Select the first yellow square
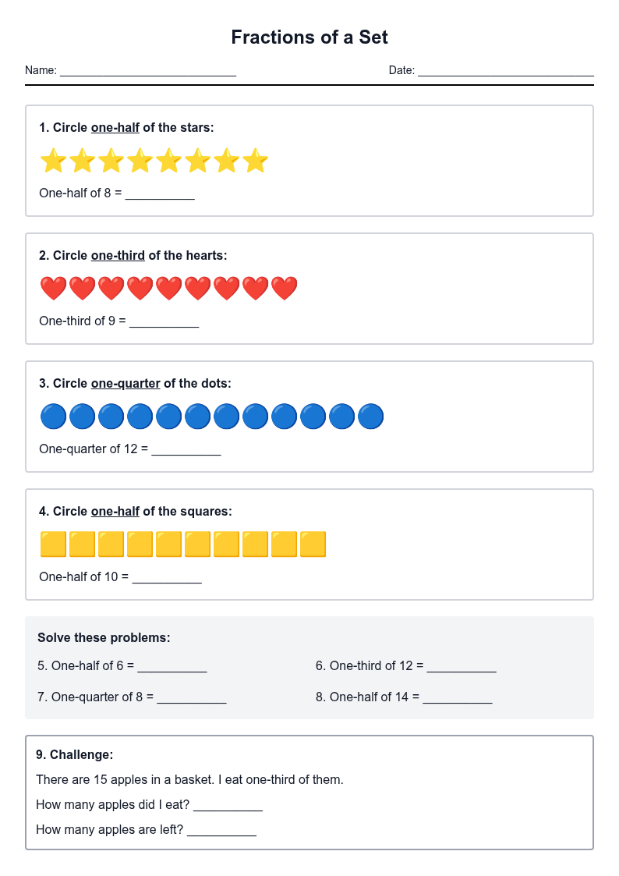 click(54, 544)
